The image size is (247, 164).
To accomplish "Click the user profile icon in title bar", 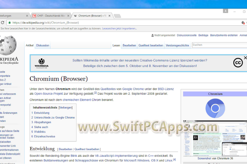I will pos(225,11).
